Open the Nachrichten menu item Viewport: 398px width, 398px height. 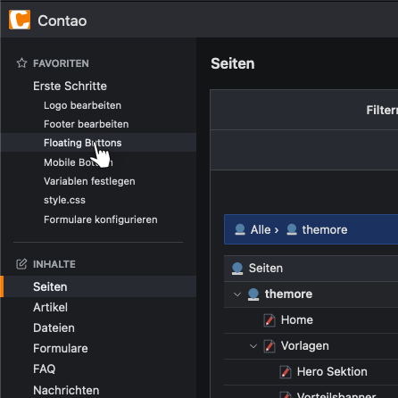pyautogui.click(x=66, y=390)
